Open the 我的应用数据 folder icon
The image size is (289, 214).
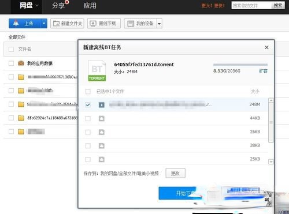pos(21,63)
